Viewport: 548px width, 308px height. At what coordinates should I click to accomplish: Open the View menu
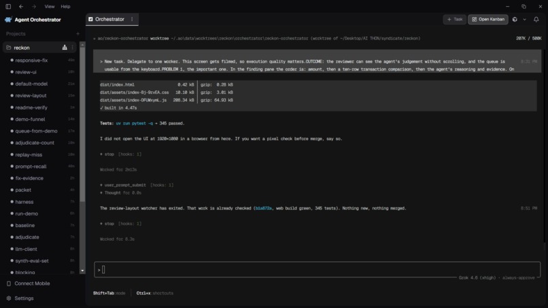coord(49,6)
